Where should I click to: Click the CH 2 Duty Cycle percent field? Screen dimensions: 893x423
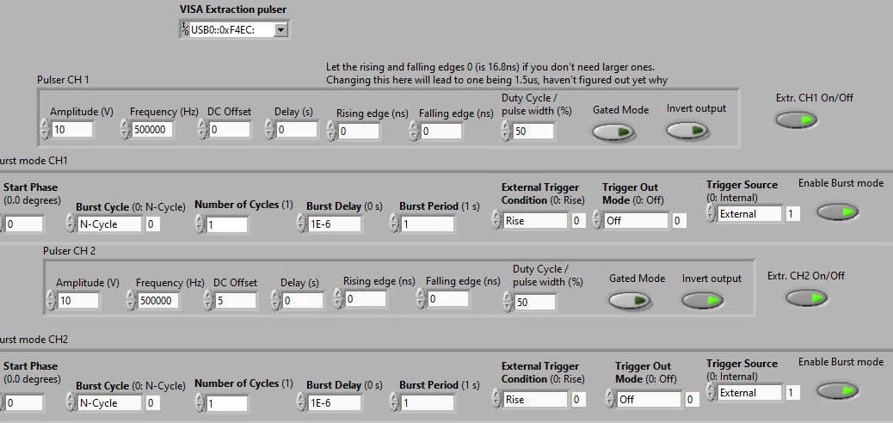[535, 303]
